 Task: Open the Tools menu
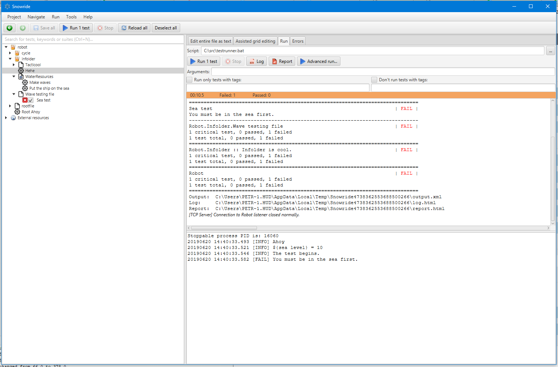coord(71,17)
